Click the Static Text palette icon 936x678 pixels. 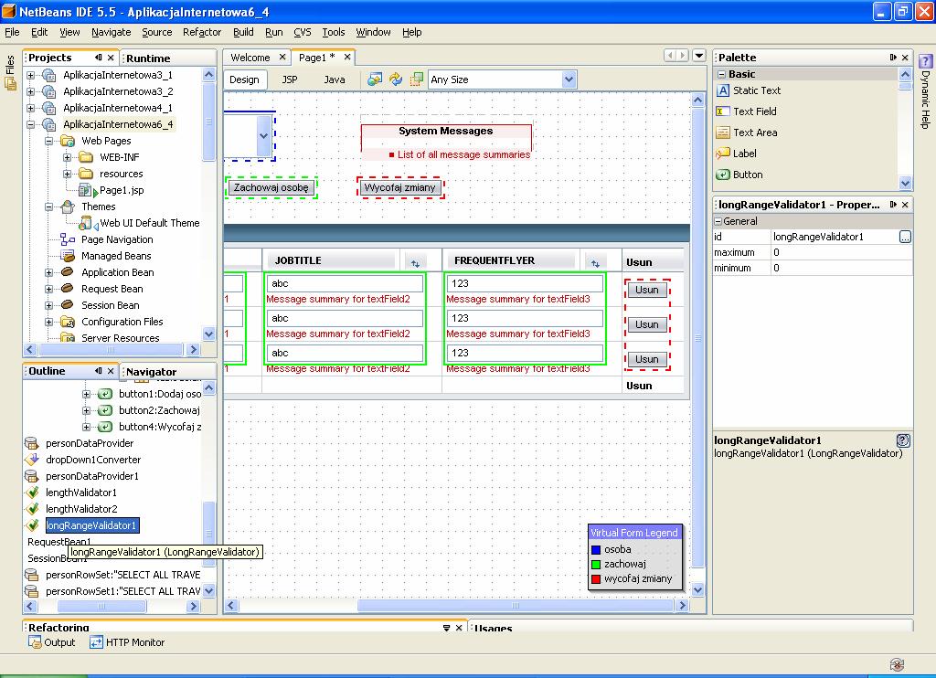pos(723,90)
